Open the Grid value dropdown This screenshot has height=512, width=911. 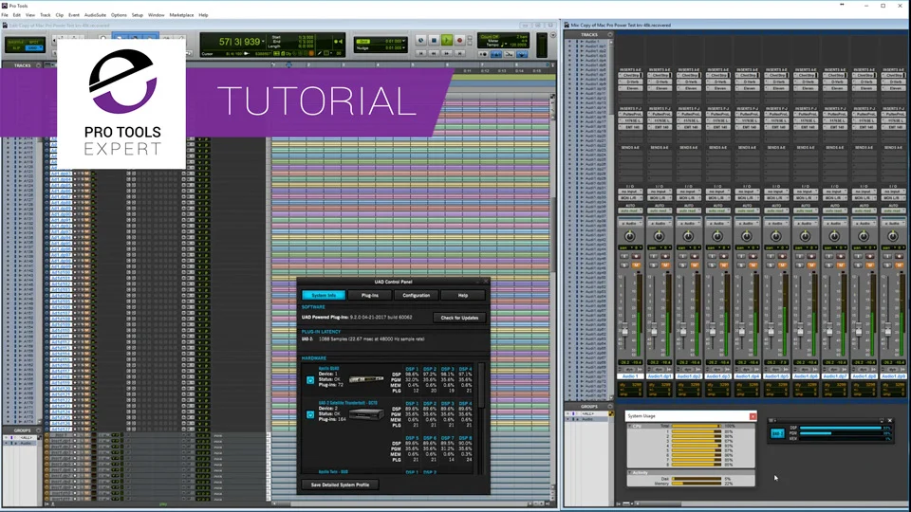[404, 41]
